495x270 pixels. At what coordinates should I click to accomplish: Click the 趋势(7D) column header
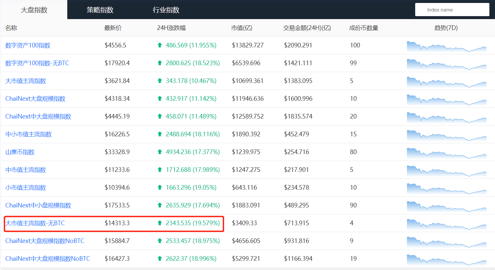pyautogui.click(x=446, y=28)
